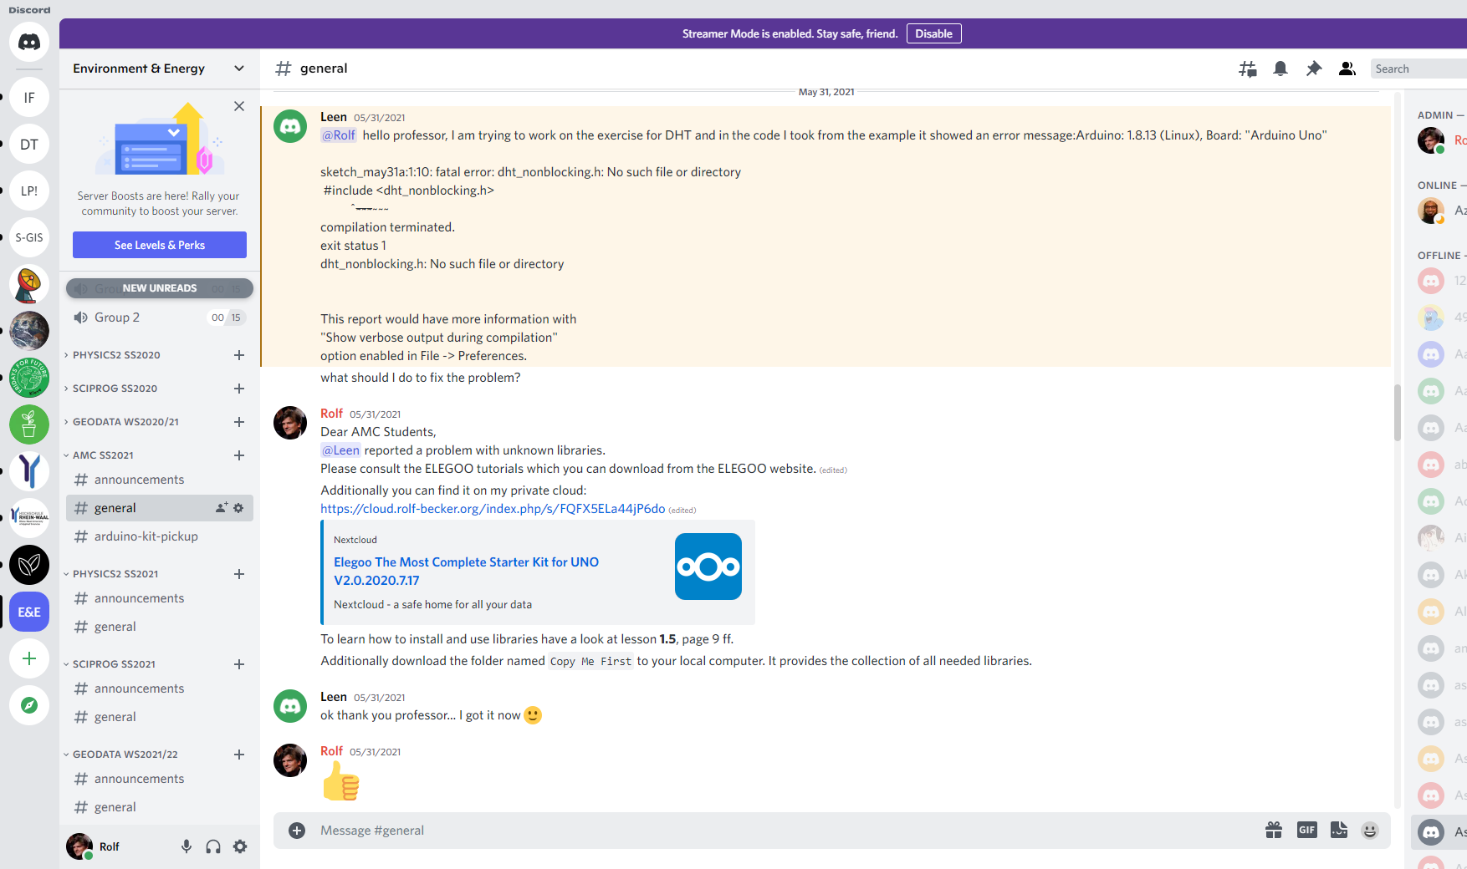Viewport: 1467px width, 869px height.
Task: Click the Explore Public Servers compass icon
Action: 29,705
